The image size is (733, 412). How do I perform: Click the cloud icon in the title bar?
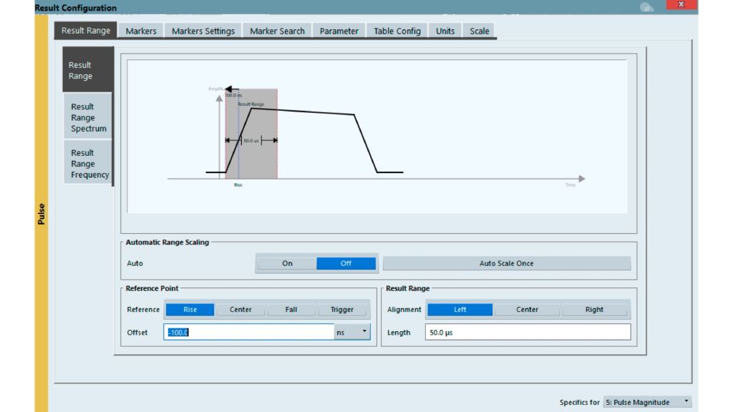point(645,6)
